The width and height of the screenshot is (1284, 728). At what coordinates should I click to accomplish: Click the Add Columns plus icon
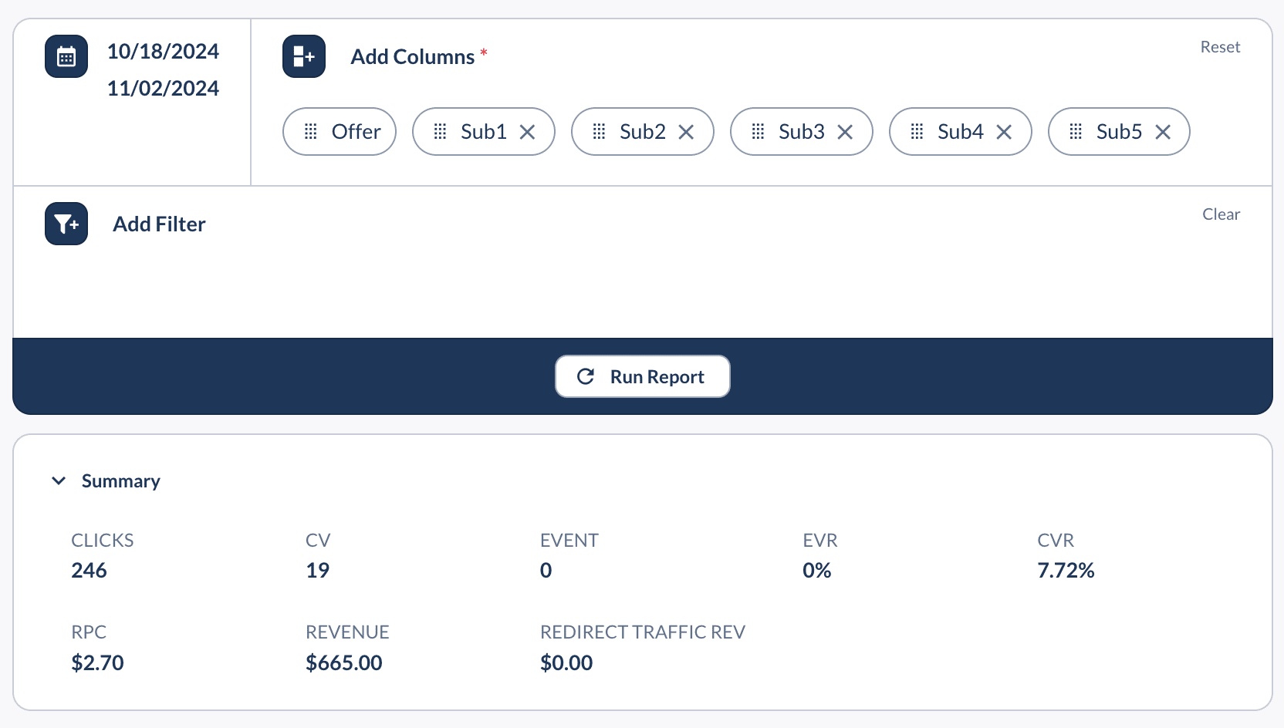click(x=304, y=56)
